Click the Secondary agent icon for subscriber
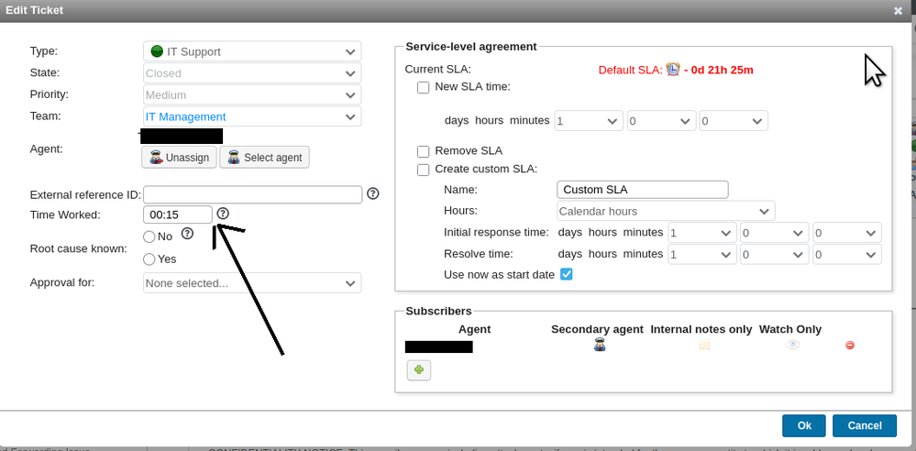The width and height of the screenshot is (916, 451). coord(600,346)
